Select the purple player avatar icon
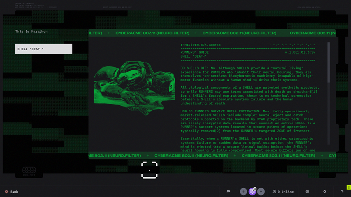 tap(252, 191)
